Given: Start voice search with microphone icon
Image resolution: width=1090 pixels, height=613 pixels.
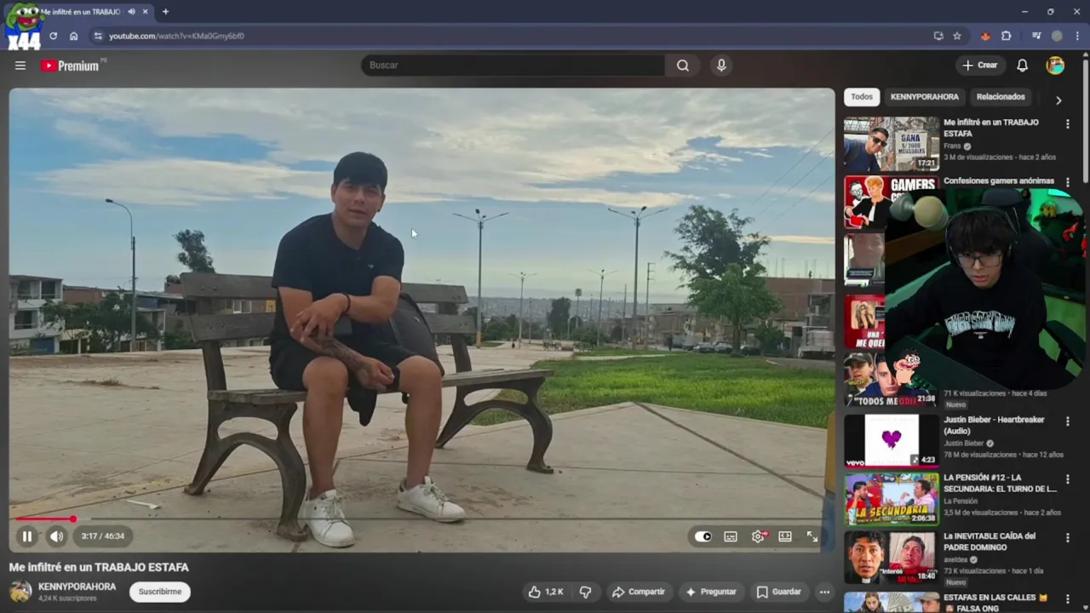Looking at the screenshot, I should (x=721, y=66).
